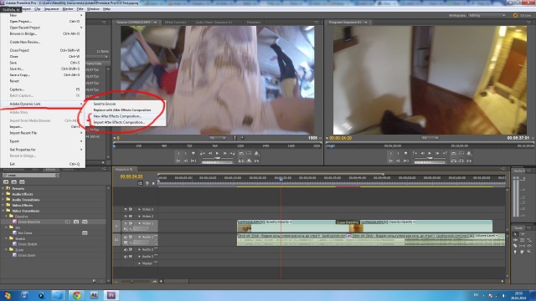Toggle Snap in the timeline
536x301 pixels.
click(x=140, y=183)
